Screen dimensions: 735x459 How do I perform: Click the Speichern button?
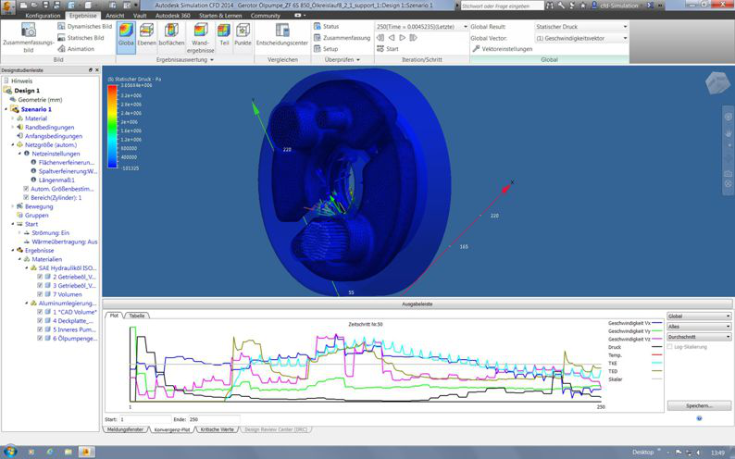[x=699, y=405]
